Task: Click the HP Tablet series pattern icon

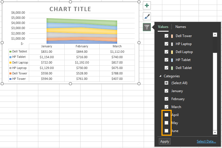Action: pyautogui.click(x=172, y=60)
